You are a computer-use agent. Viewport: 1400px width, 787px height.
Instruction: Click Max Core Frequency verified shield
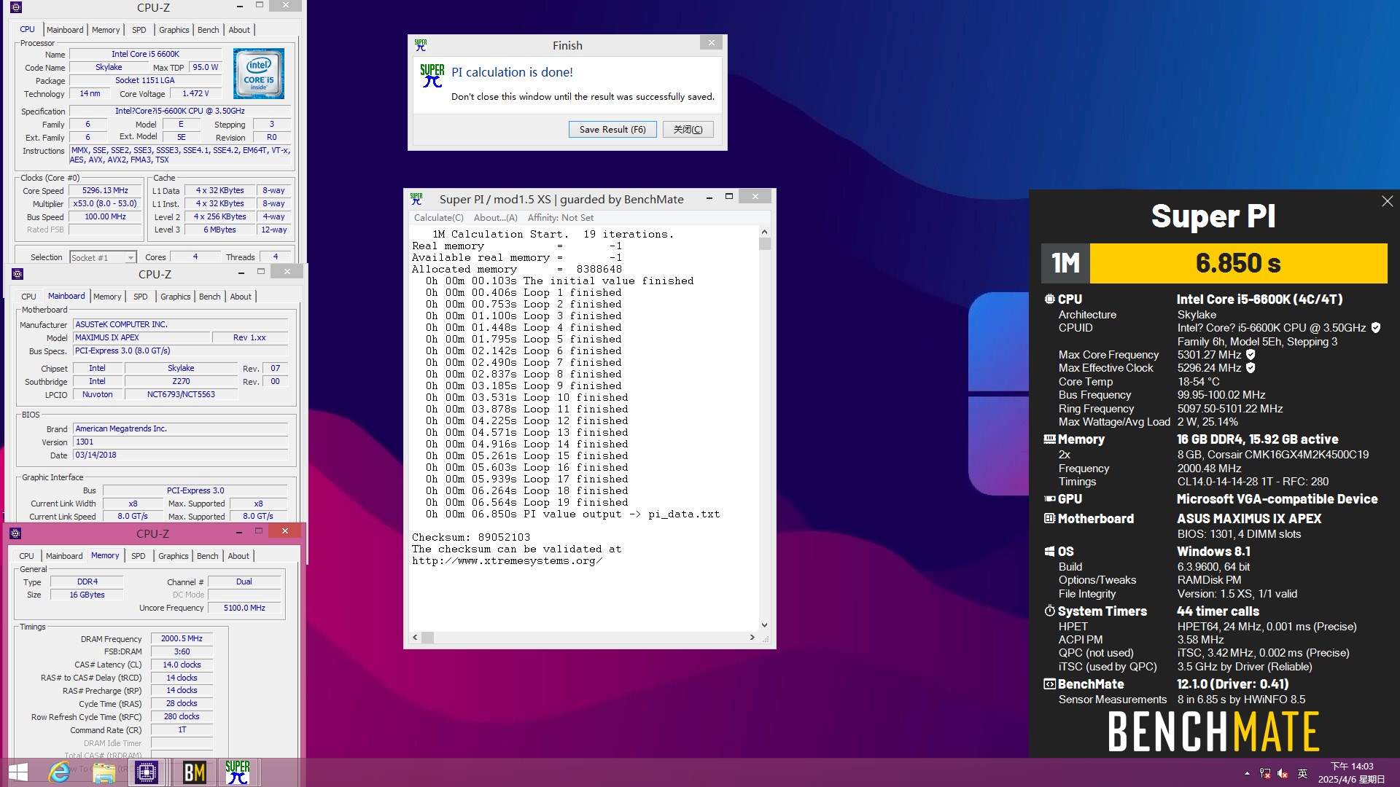click(1250, 355)
